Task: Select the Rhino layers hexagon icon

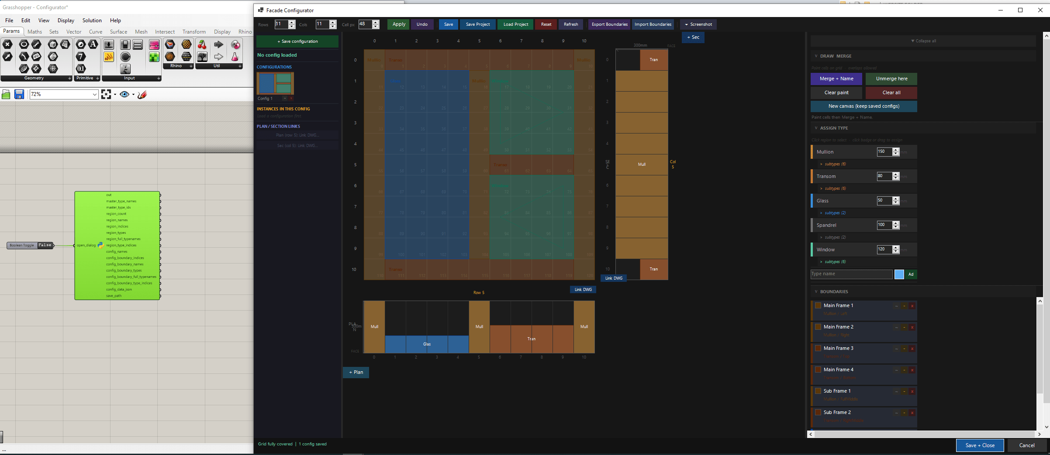Action: point(170,44)
